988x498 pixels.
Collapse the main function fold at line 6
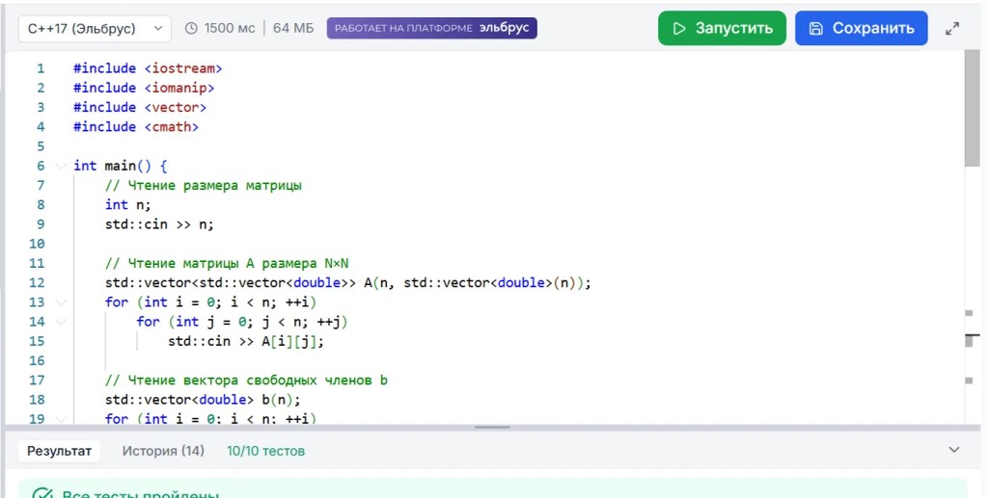[x=61, y=166]
